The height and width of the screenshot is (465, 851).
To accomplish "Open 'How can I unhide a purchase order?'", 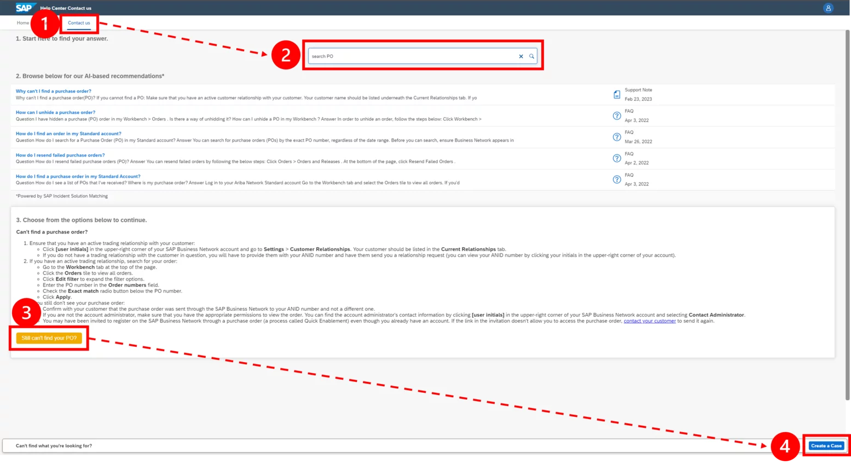I will [55, 112].
